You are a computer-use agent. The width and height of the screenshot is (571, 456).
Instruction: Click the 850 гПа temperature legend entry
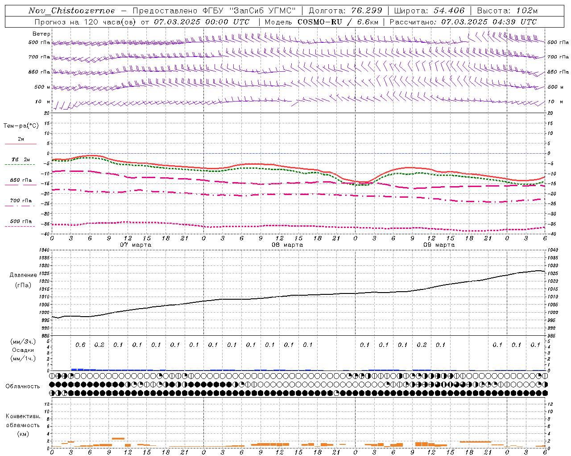coord(21,180)
